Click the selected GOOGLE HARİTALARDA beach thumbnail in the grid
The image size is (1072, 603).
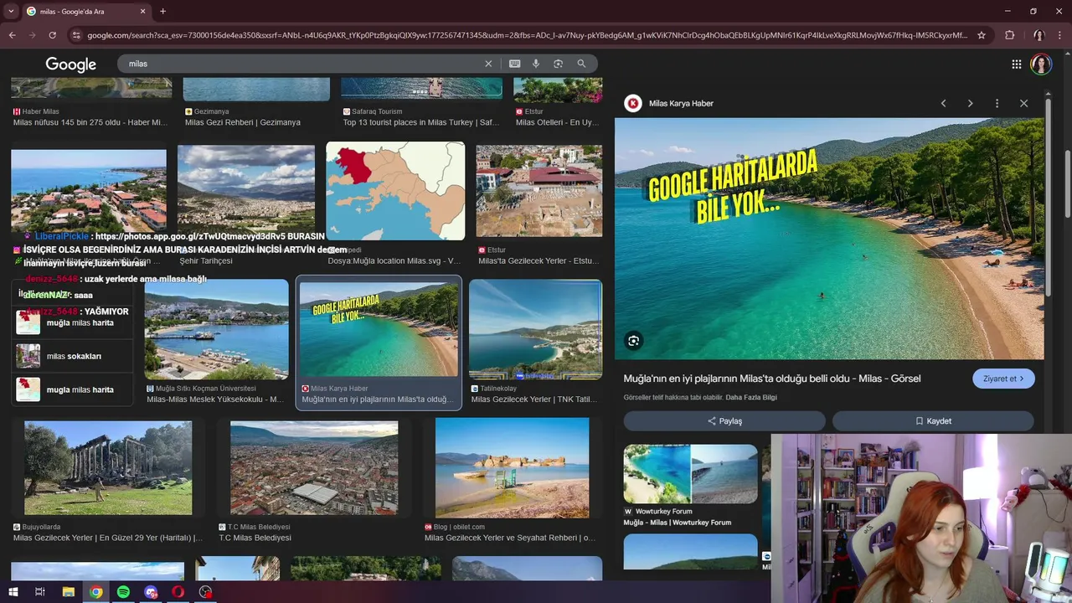tap(379, 329)
